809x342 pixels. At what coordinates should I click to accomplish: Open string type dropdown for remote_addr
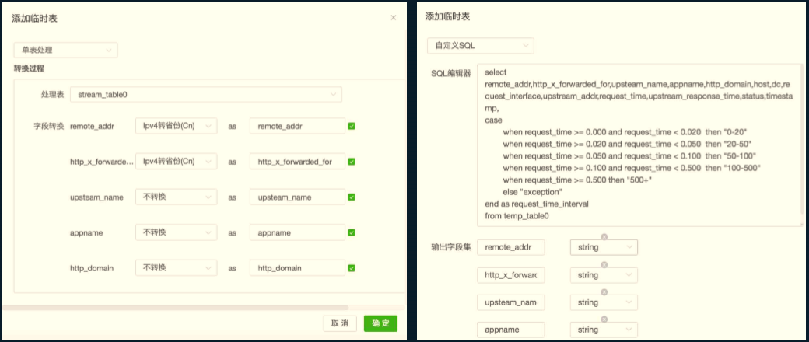pos(604,248)
